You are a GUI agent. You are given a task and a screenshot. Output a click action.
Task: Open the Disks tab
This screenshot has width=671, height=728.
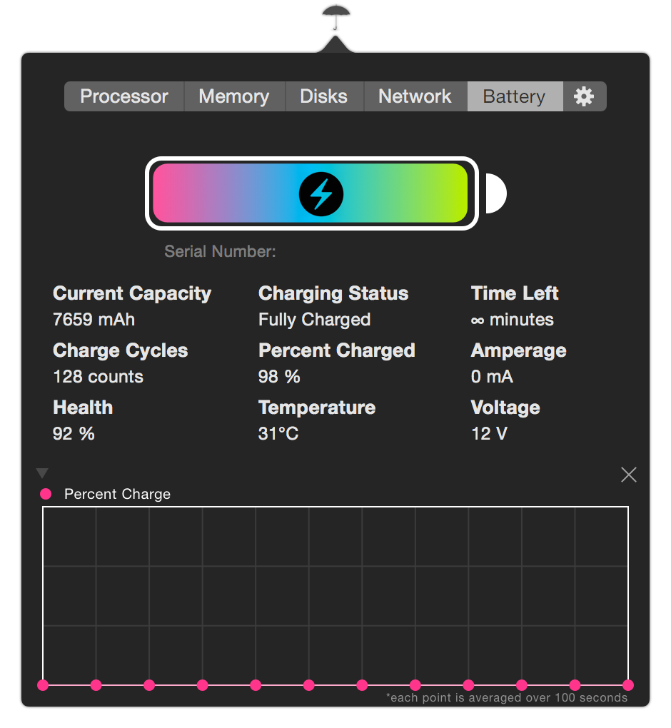(323, 96)
